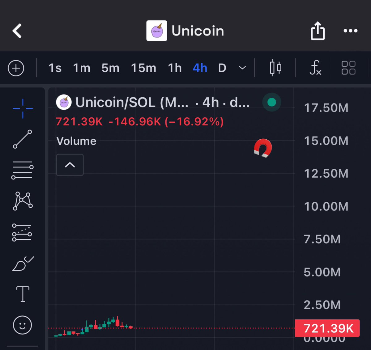Go back with the left arrow
Image resolution: width=371 pixels, height=350 pixels.
[17, 31]
